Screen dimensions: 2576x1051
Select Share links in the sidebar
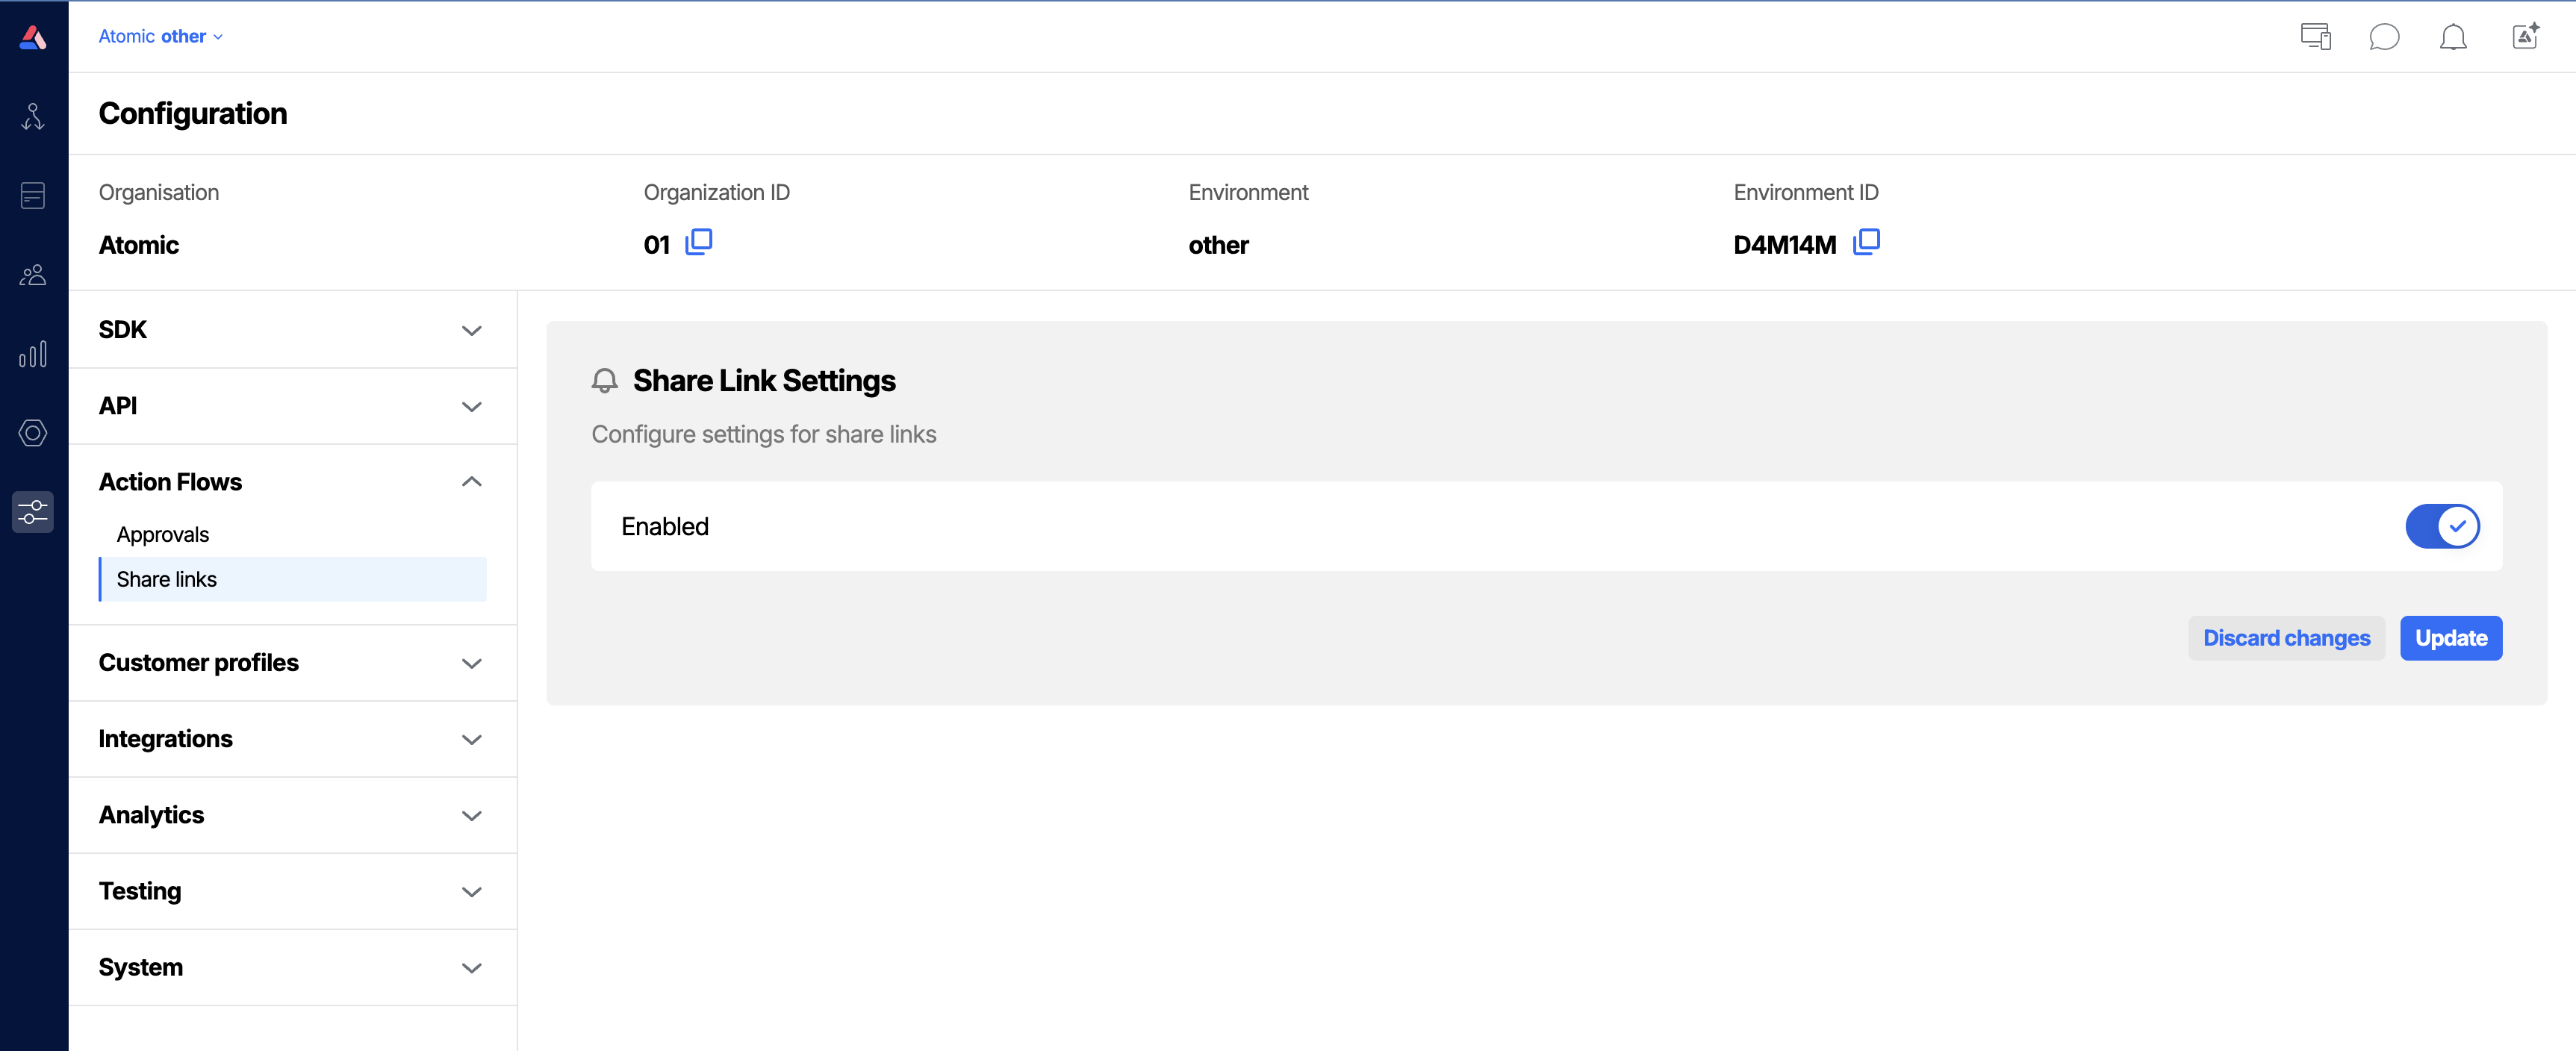(166, 578)
